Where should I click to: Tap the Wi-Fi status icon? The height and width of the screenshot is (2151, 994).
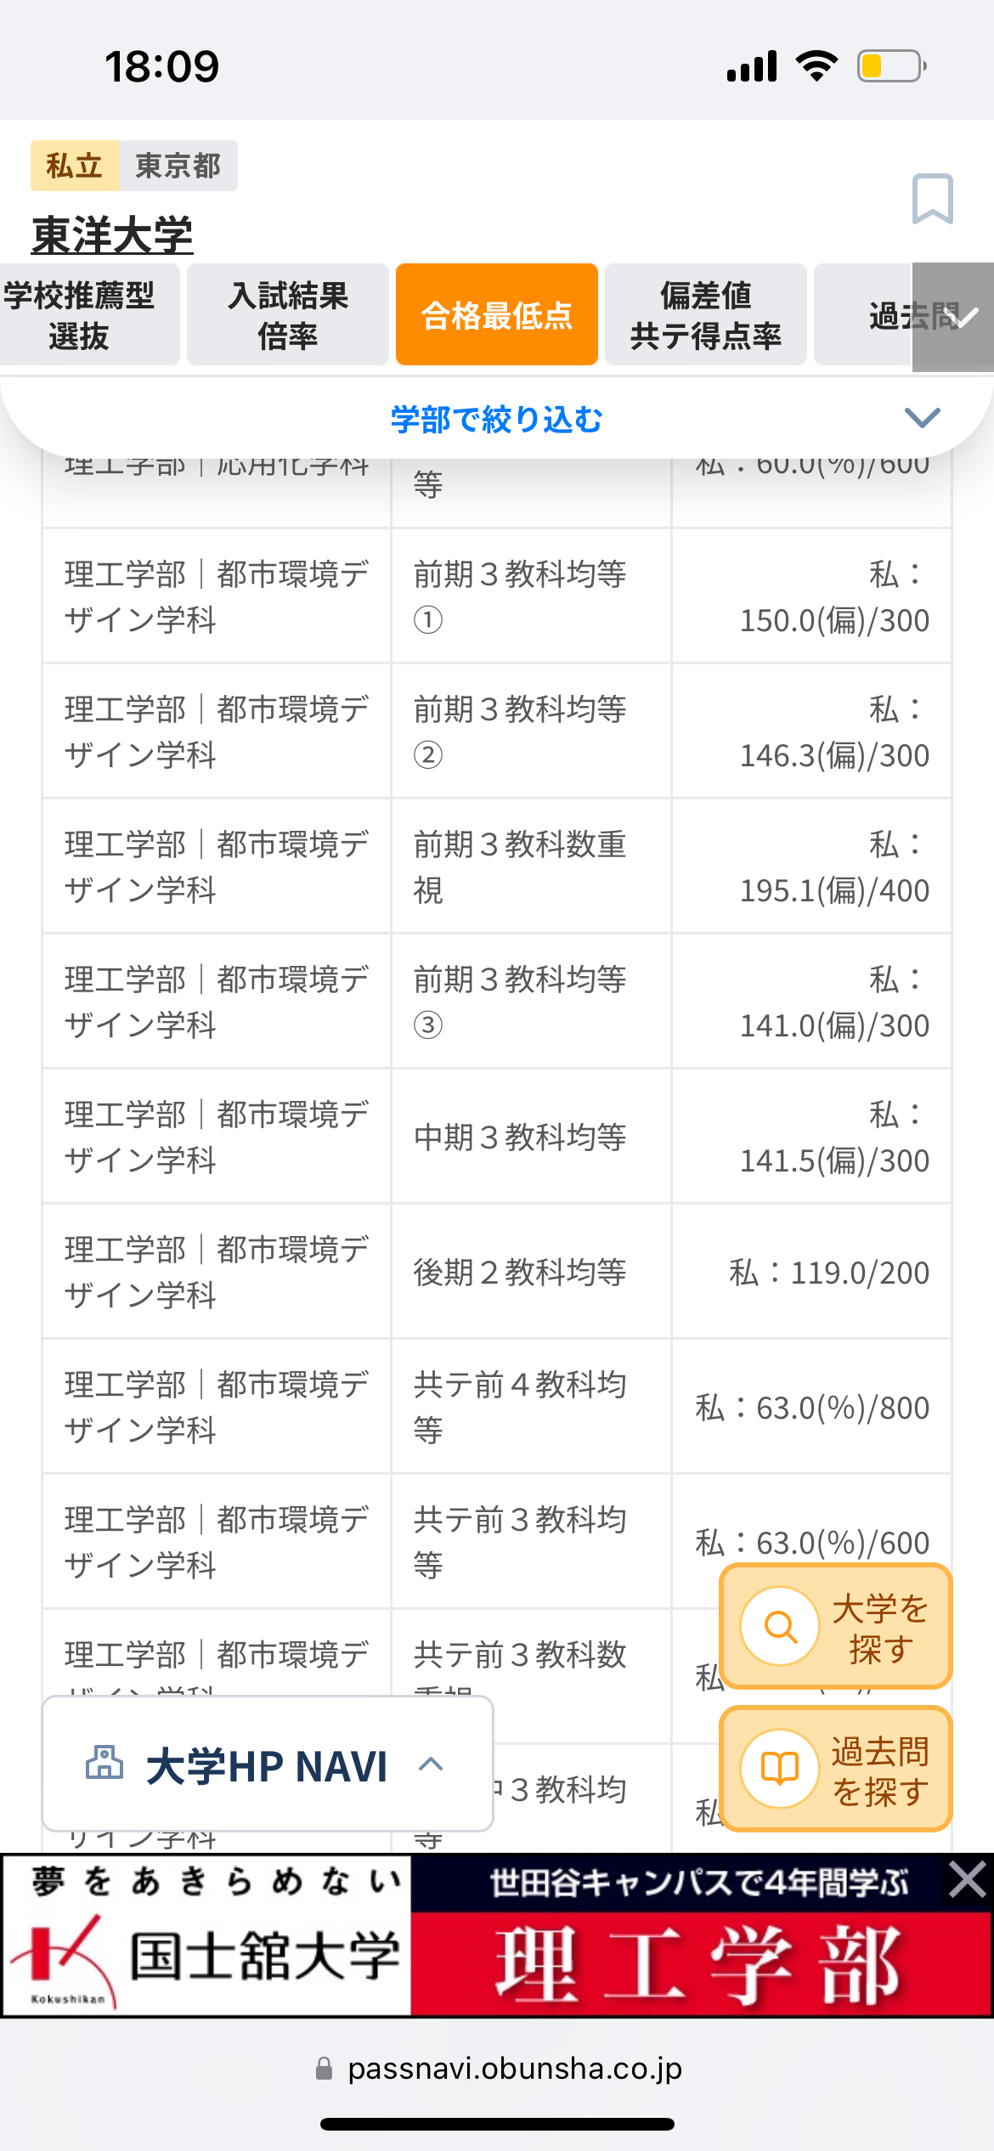tap(816, 66)
